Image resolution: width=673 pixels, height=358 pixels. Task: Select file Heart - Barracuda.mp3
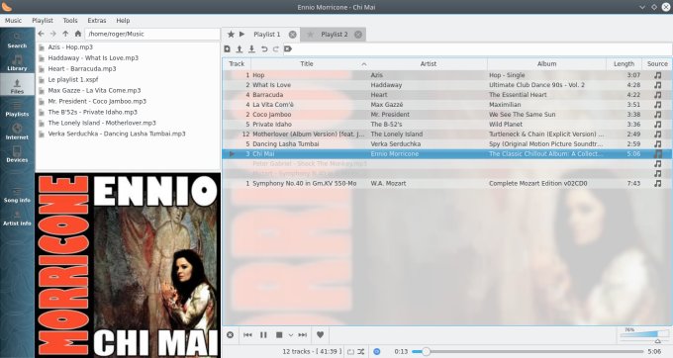pos(82,68)
